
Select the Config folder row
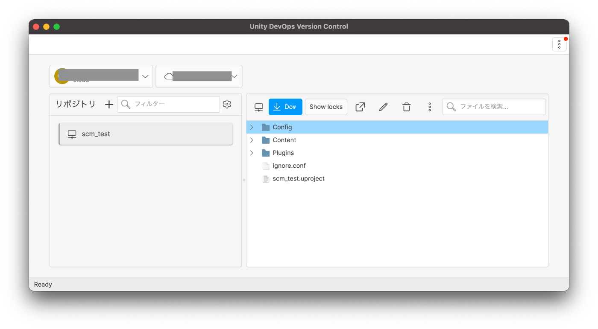397,127
